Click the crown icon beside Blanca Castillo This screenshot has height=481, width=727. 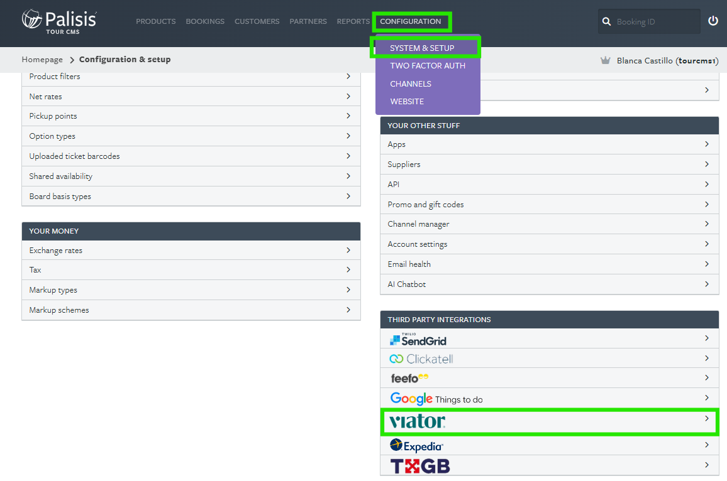tap(605, 60)
